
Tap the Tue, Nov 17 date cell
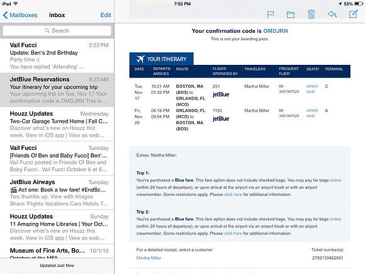[x=138, y=92]
